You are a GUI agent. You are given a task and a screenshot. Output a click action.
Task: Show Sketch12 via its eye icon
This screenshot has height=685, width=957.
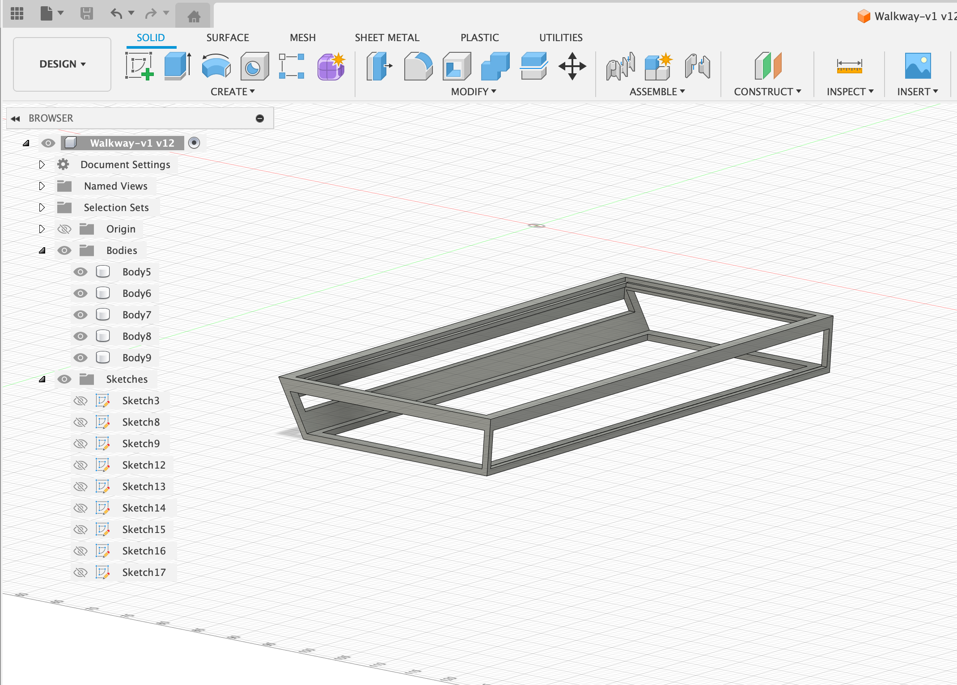[x=80, y=465]
